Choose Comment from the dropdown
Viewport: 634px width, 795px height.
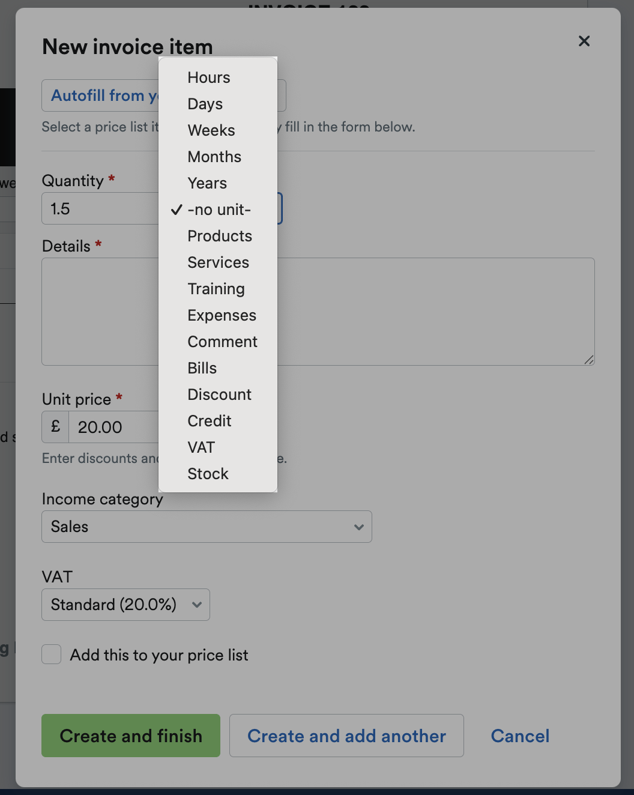coord(223,342)
